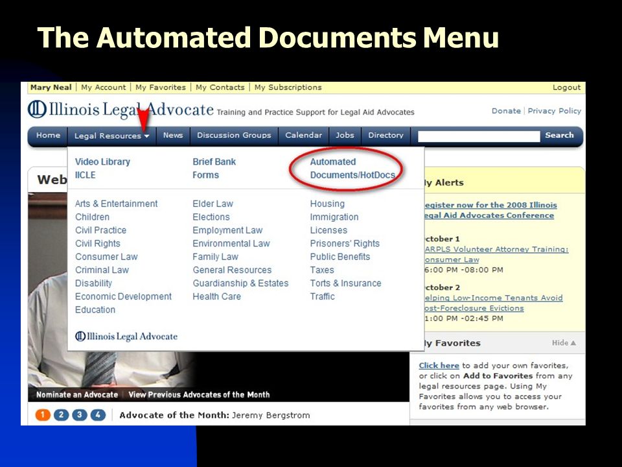The image size is (622, 467).
Task: Select Children topic
Action: [92, 217]
